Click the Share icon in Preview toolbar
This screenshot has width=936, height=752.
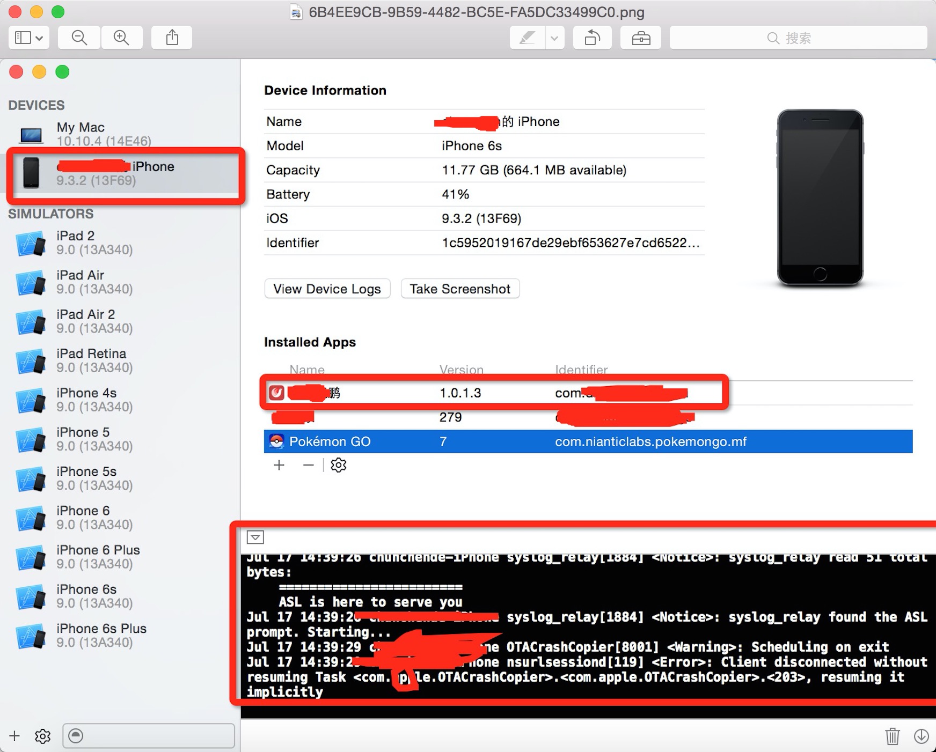coord(172,38)
